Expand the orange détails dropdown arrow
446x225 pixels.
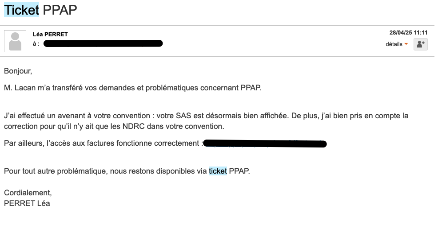click(x=406, y=44)
